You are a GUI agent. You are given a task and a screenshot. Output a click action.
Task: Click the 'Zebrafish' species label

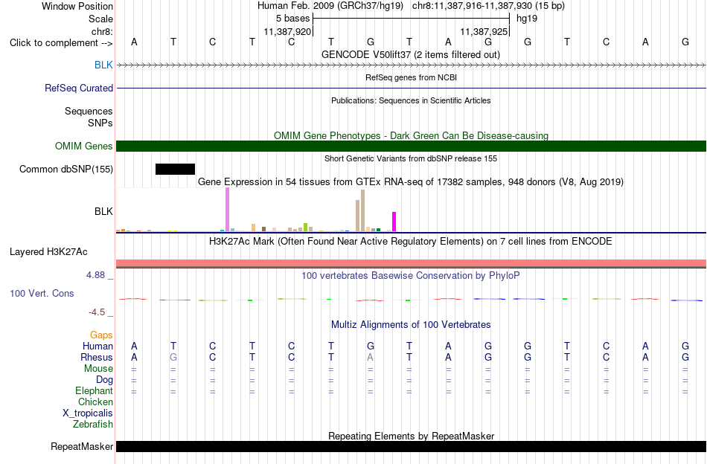(92, 424)
